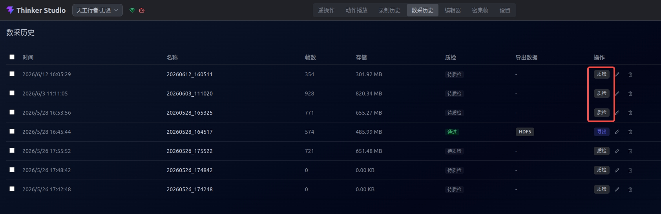Delete record 20260528_165325 with trash icon

(x=630, y=113)
